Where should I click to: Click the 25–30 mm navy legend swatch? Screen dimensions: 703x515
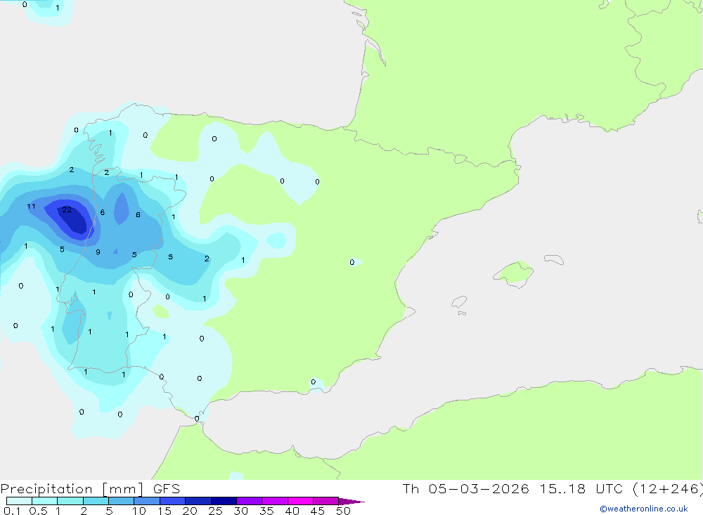click(224, 501)
